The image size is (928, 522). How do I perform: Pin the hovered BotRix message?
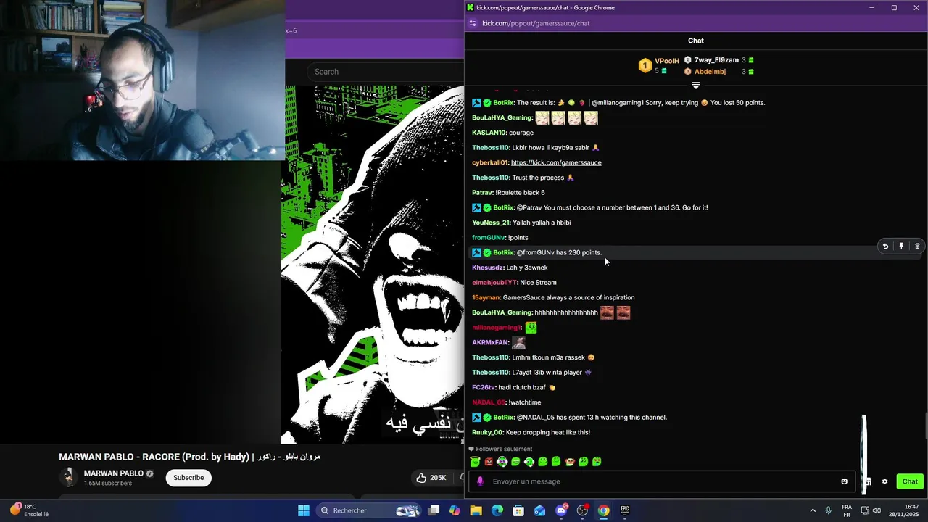(x=901, y=246)
